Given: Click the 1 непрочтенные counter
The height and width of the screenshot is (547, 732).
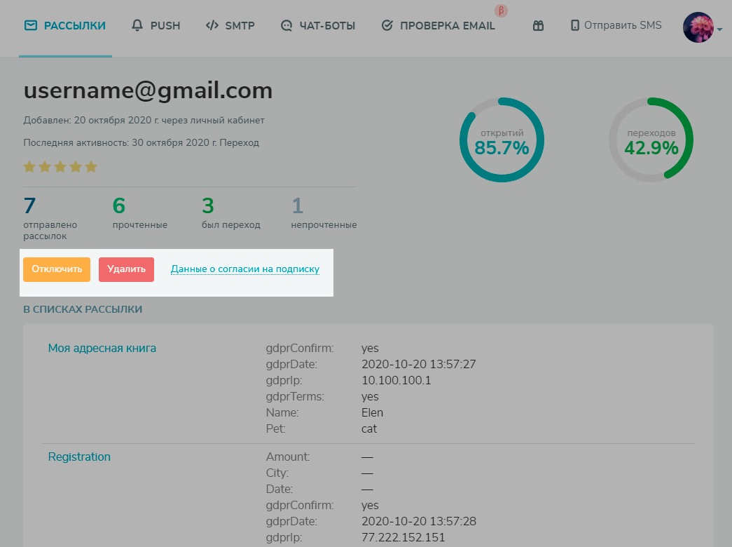Looking at the screenshot, I should click(324, 213).
